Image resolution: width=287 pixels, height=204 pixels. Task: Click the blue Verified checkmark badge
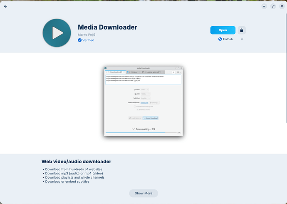79,40
